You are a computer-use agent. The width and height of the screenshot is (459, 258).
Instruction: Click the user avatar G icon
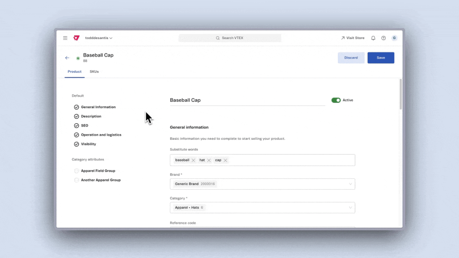point(394,38)
